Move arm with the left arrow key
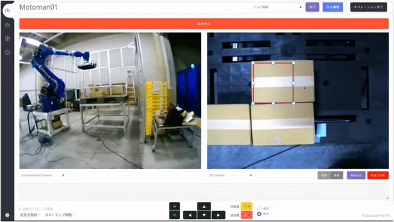Viewport: 394px width, 222px height. 190,215
